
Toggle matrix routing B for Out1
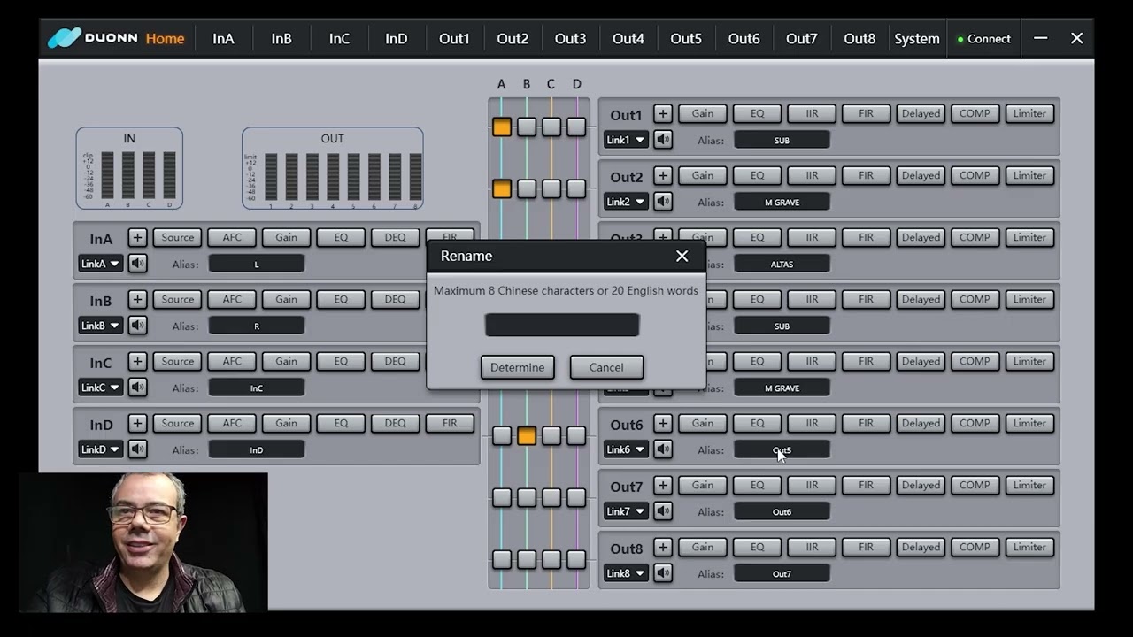527,127
